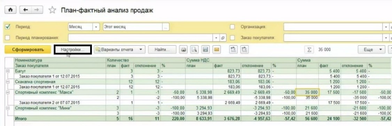Click the Найти... button
The image size is (392, 126).
coord(162,49)
